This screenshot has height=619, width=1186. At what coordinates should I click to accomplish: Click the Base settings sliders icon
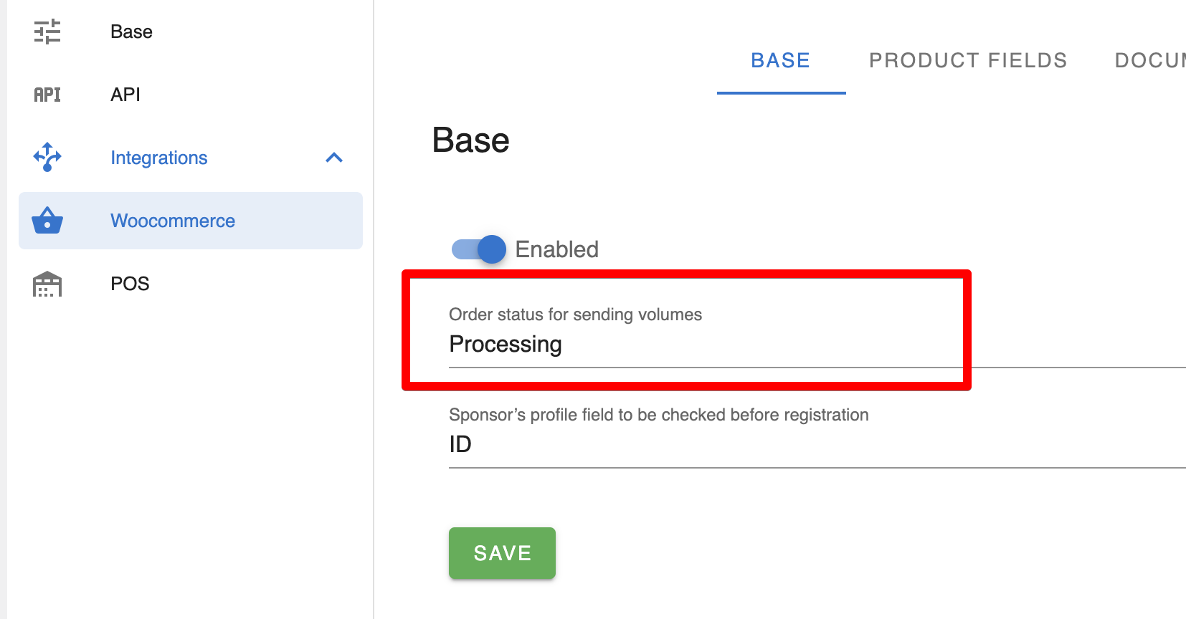pyautogui.click(x=47, y=32)
